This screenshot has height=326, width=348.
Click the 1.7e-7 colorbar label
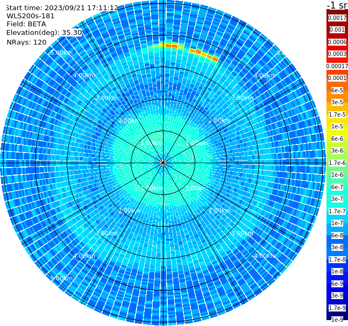337,211
